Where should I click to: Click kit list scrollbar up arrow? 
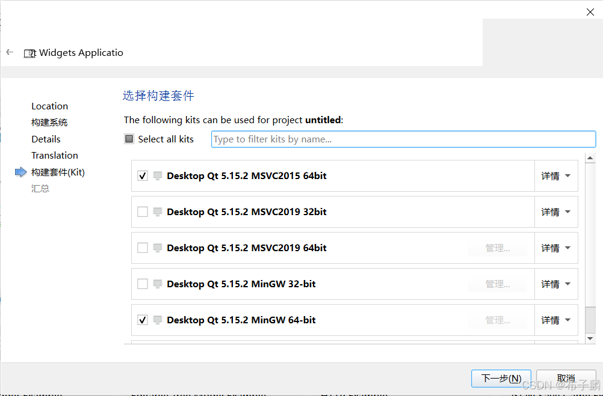click(590, 158)
